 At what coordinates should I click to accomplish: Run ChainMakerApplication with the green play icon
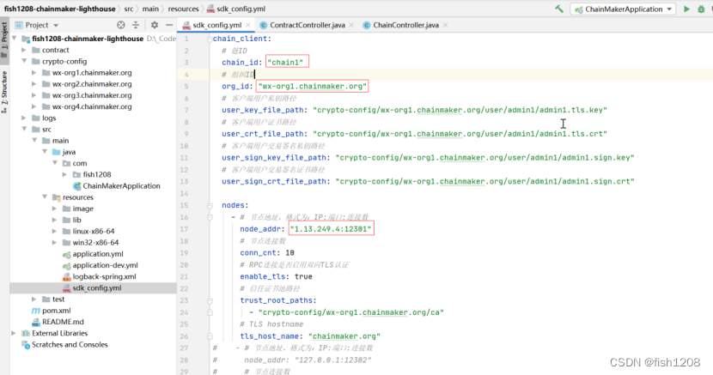point(686,9)
